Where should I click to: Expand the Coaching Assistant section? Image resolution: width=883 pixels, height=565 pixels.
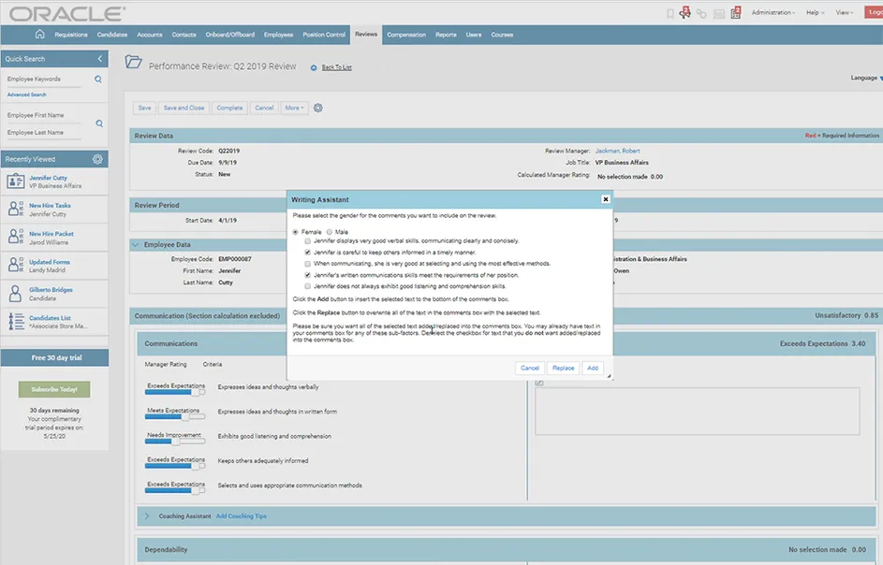click(x=146, y=515)
